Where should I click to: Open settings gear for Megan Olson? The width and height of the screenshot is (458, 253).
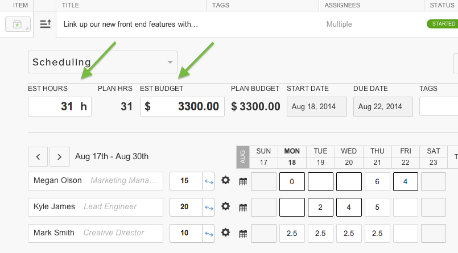tap(225, 181)
